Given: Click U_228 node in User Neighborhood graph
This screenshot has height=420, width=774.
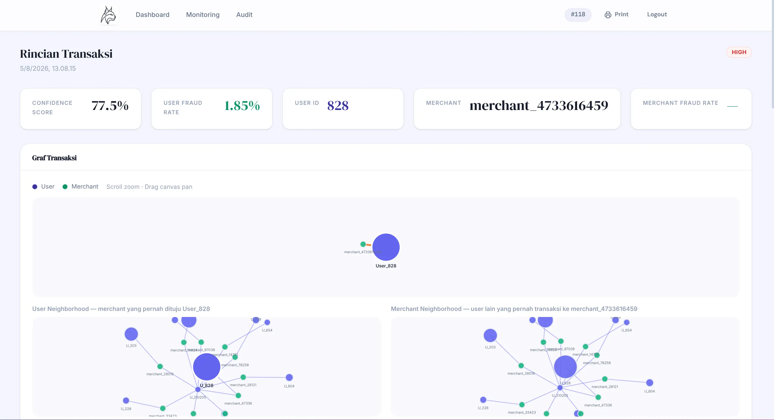Looking at the screenshot, I should point(126,401).
